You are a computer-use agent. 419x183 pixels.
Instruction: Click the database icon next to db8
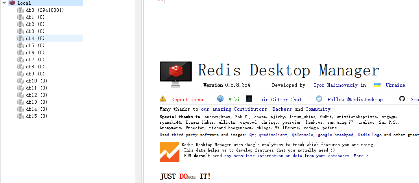[x=20, y=67]
